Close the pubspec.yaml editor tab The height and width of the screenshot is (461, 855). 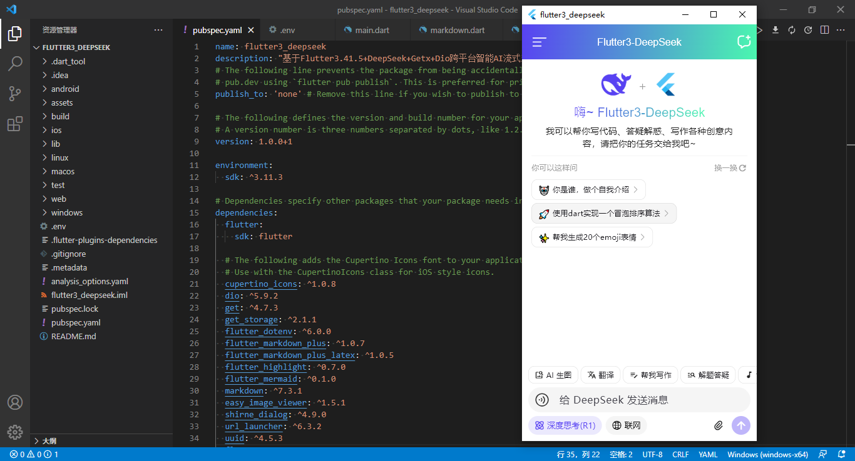(251, 30)
